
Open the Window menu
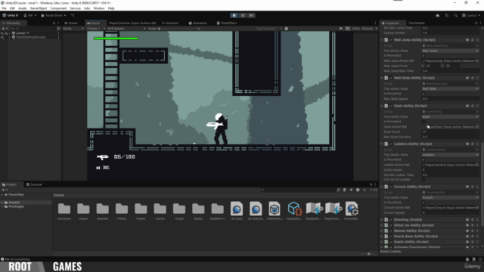pos(99,8)
